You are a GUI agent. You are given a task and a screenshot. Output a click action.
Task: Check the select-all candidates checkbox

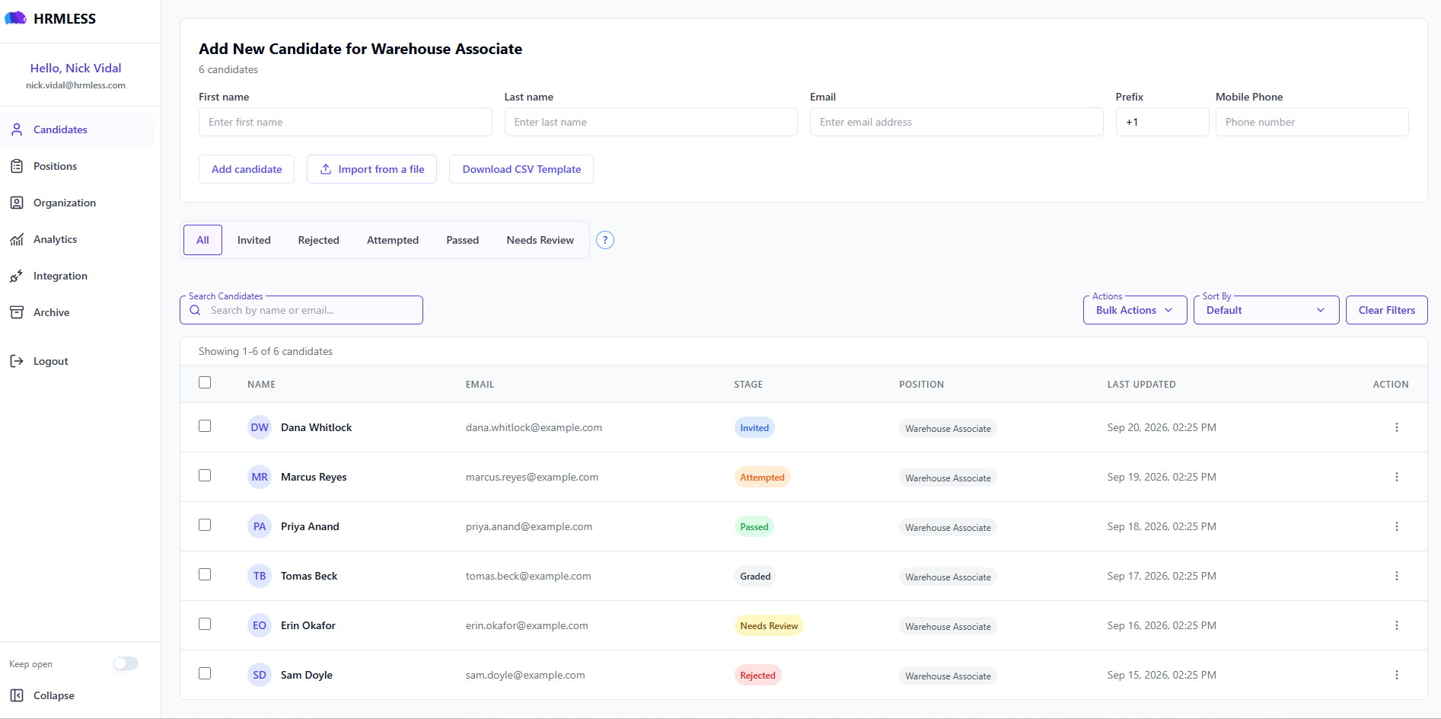[205, 382]
